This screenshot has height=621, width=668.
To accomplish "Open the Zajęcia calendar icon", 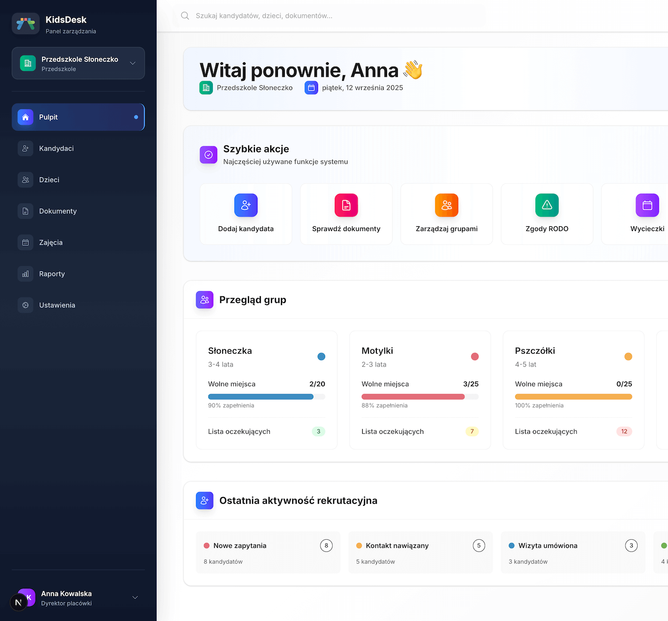I will coord(25,242).
